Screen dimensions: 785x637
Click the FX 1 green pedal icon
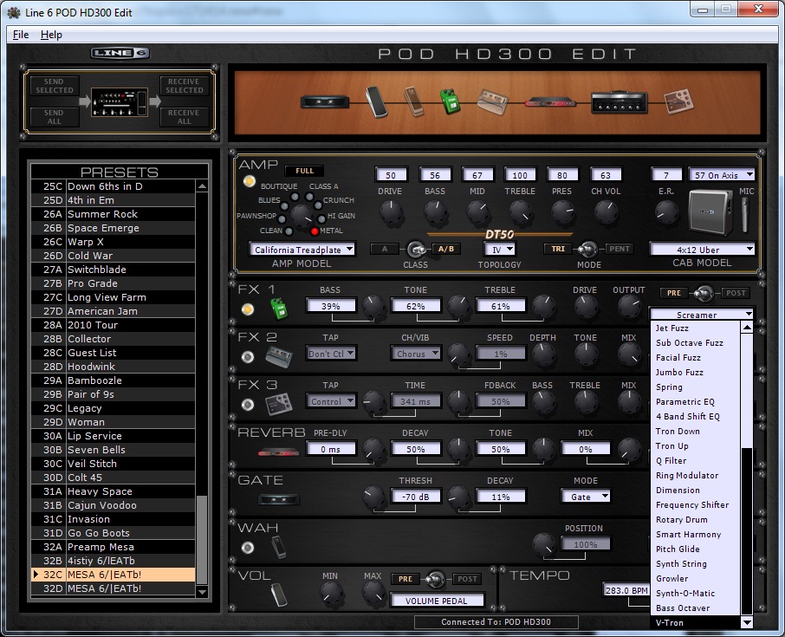[x=279, y=309]
